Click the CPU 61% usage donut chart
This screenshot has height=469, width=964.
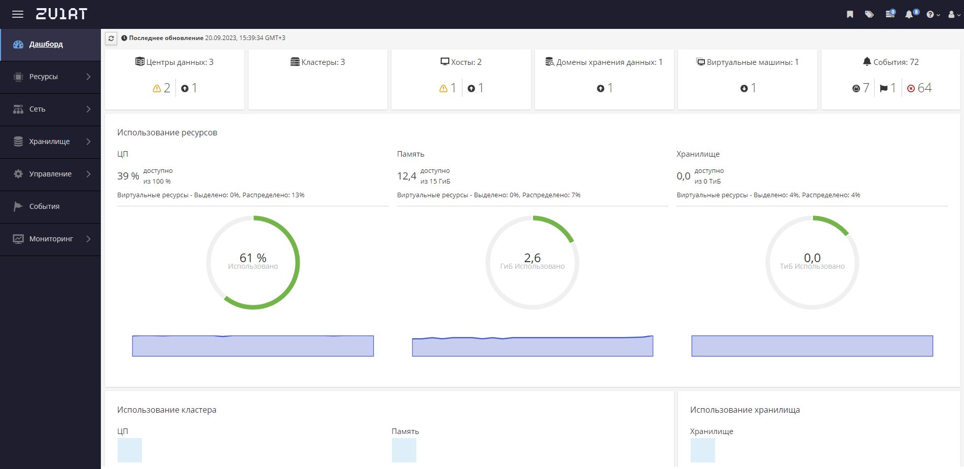pyautogui.click(x=253, y=263)
